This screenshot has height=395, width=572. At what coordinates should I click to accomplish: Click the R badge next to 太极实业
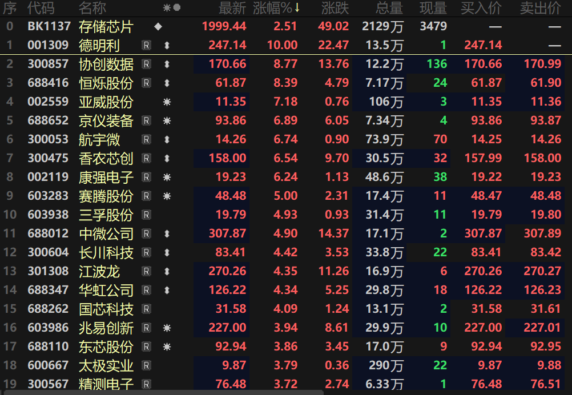146,365
